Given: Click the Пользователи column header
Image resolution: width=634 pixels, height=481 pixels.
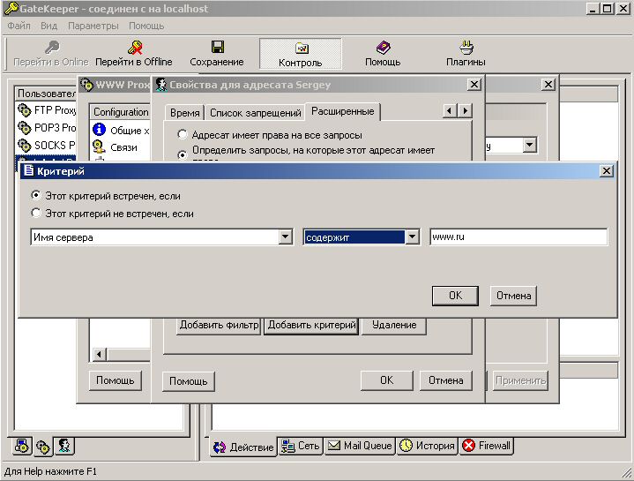Looking at the screenshot, I should coord(46,94).
